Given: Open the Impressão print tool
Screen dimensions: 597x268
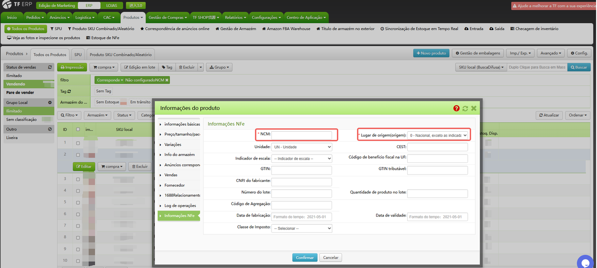Looking at the screenshot, I should pyautogui.click(x=72, y=67).
